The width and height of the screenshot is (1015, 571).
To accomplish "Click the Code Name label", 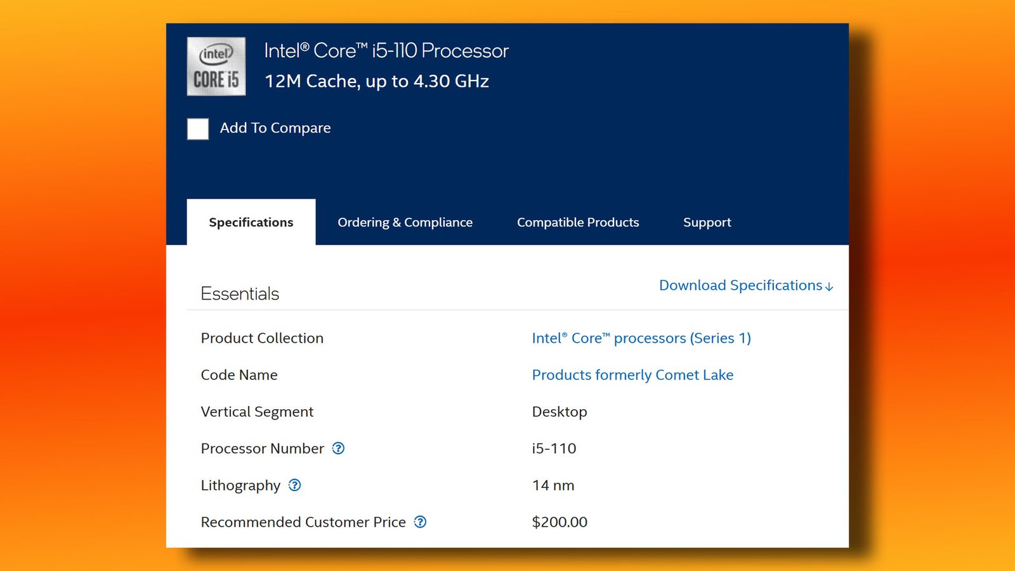I will pos(239,375).
